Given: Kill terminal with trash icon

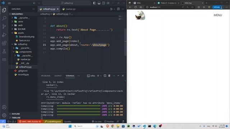Looking at the screenshot, I should pos(109,76).
